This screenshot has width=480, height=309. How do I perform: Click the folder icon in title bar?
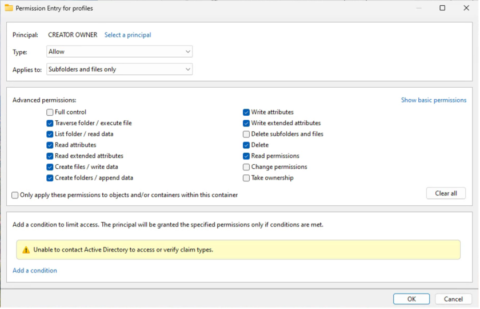point(9,9)
